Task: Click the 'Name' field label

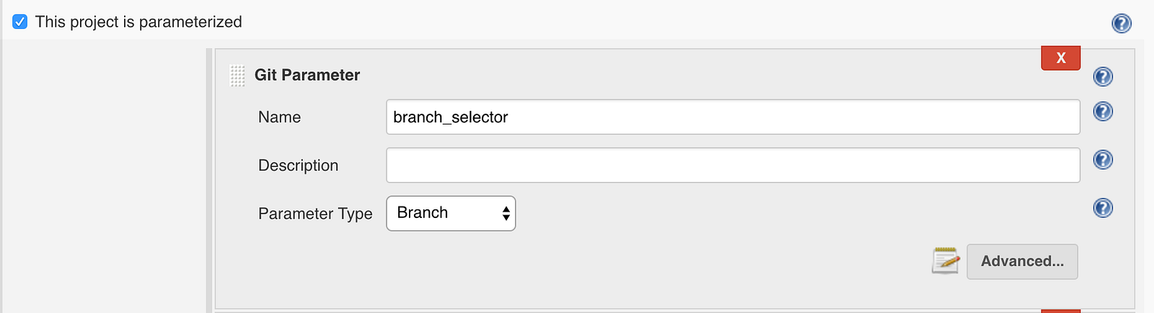Action: tap(279, 117)
